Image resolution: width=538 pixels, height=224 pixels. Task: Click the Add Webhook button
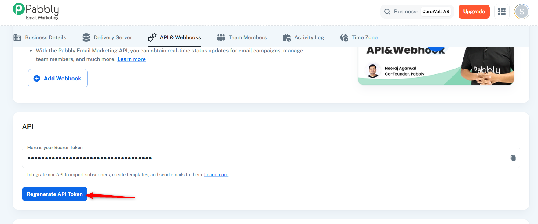coord(58,78)
